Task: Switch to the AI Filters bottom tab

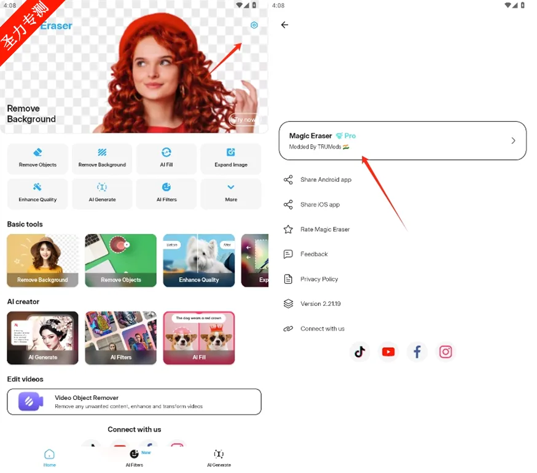Action: coord(134,458)
